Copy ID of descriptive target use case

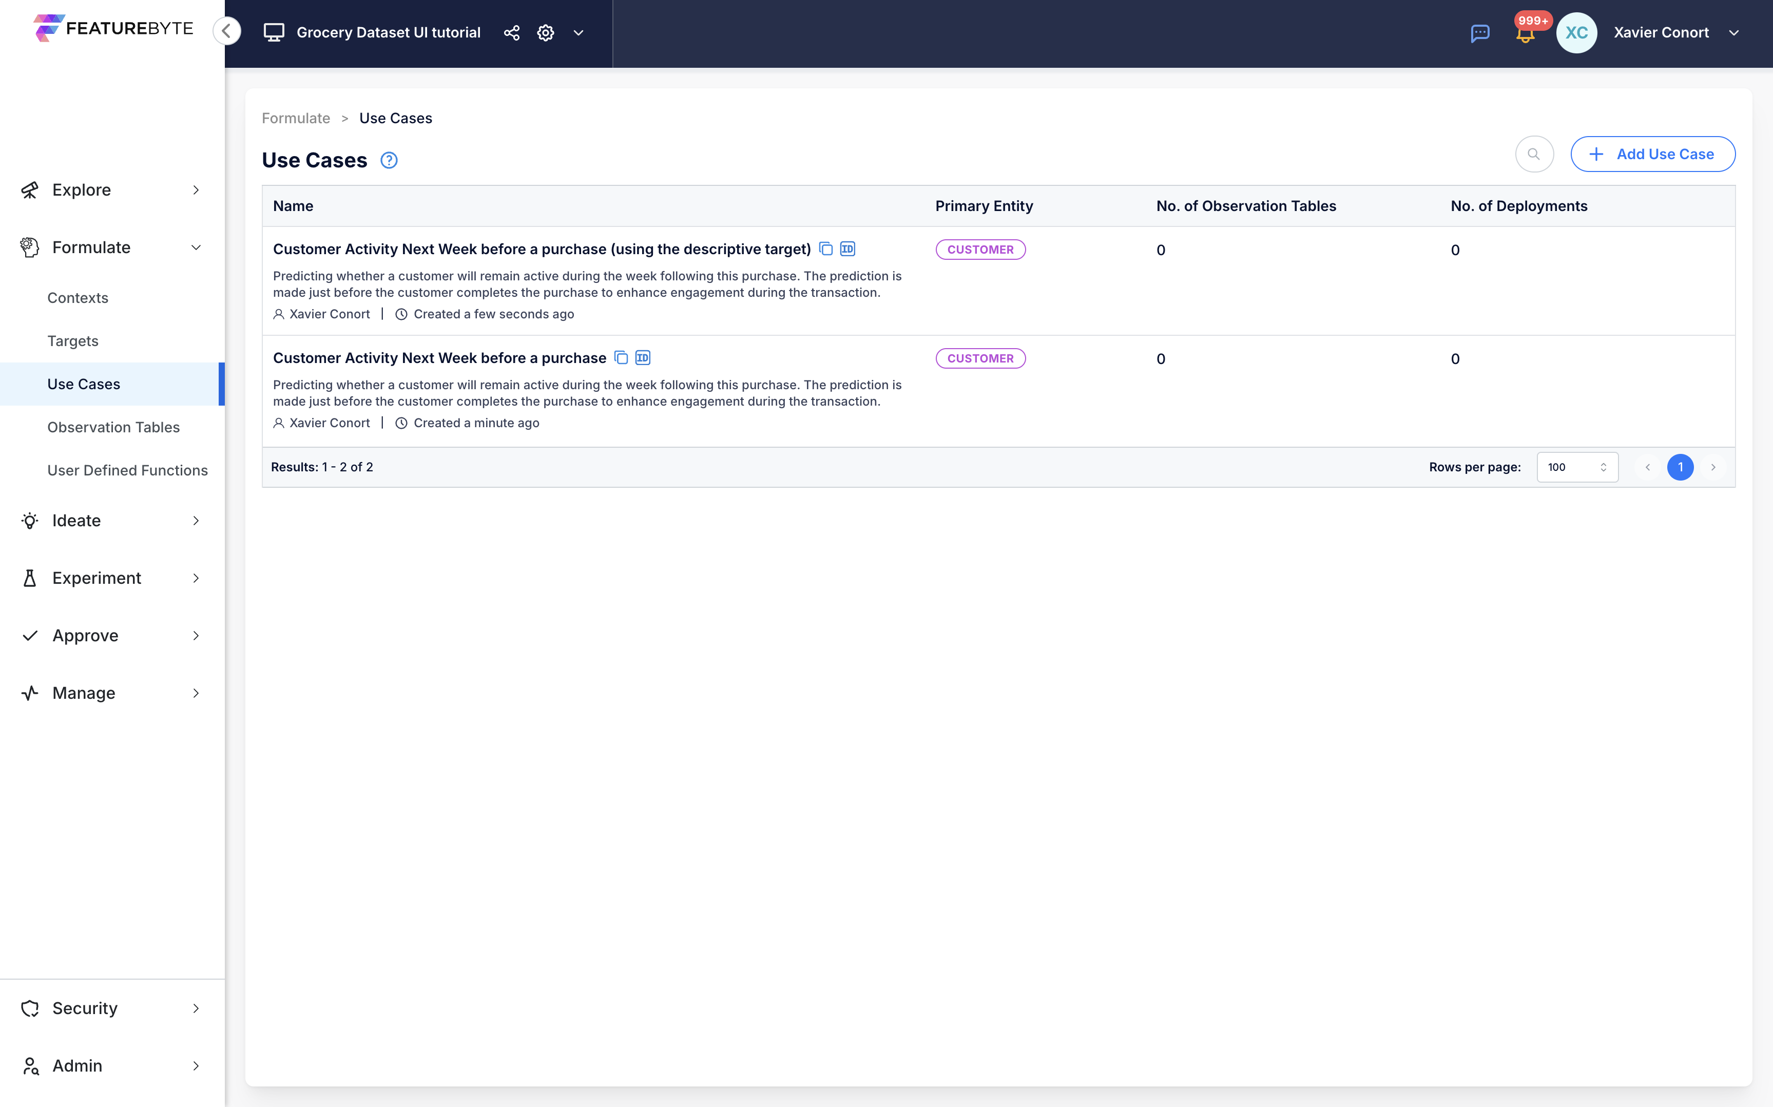847,249
